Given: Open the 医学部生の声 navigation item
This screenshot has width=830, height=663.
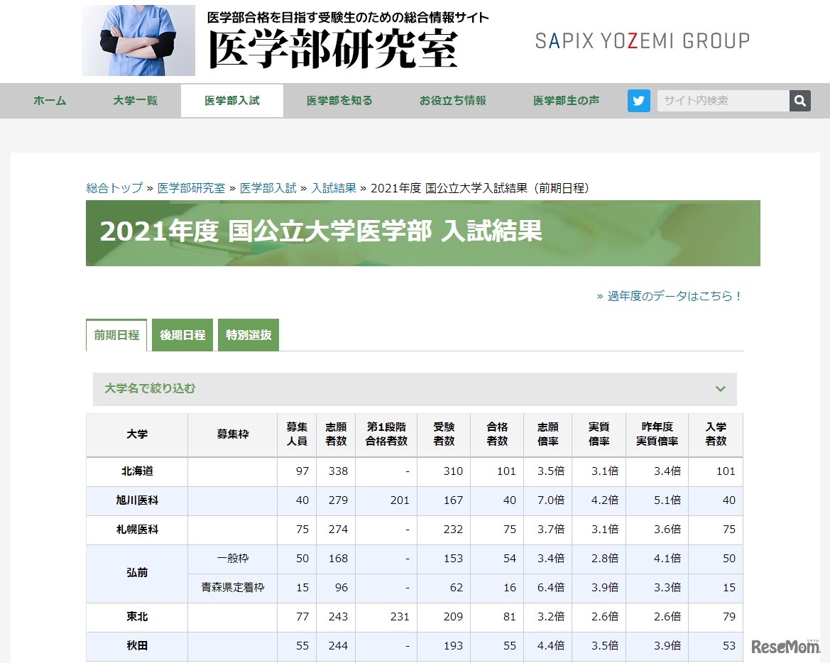Looking at the screenshot, I should point(564,101).
